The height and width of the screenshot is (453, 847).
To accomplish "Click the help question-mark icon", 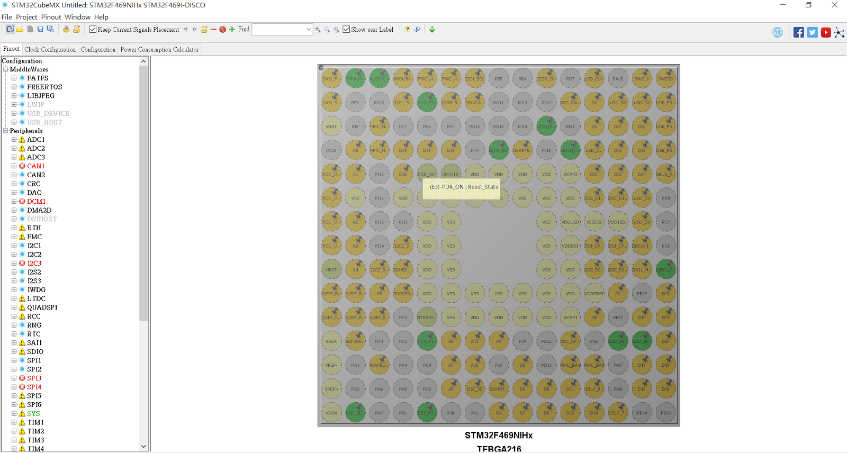I will tap(407, 30).
